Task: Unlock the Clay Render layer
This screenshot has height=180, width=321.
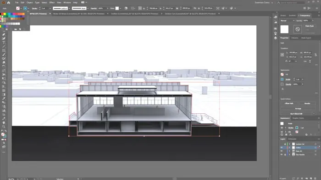Action: pyautogui.click(x=285, y=154)
